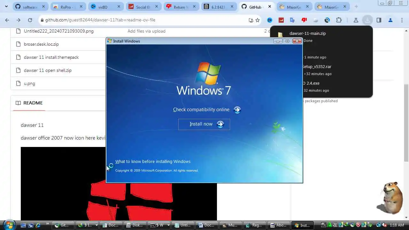
Task: Switch to the Git... Chrome taskbar button
Action: (x=63, y=225)
